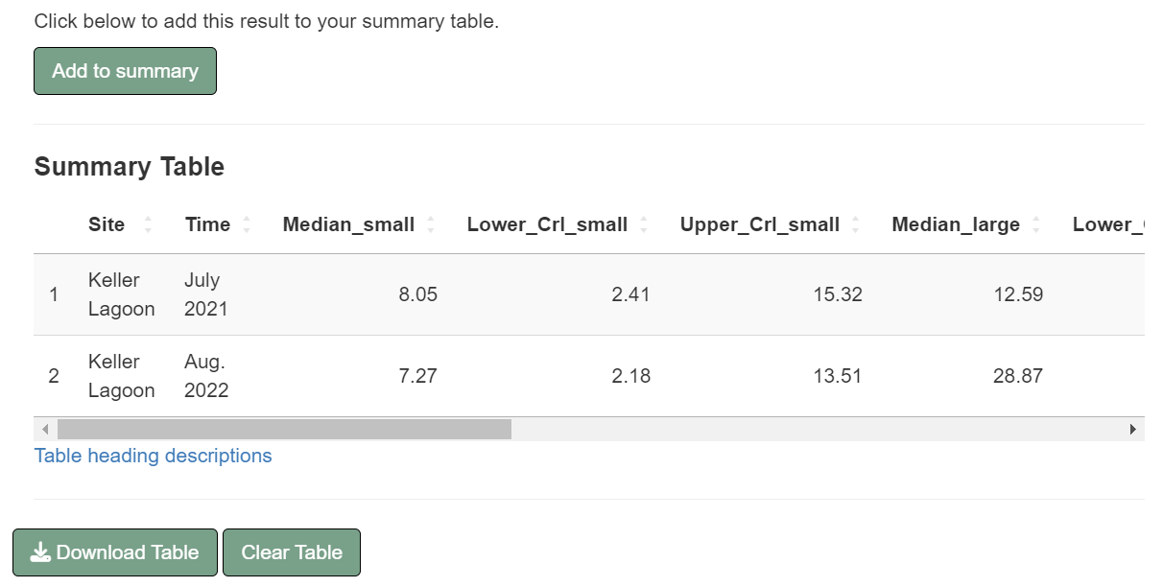Sort by Median_small column header text
This screenshot has width=1163, height=587.
[x=348, y=224]
